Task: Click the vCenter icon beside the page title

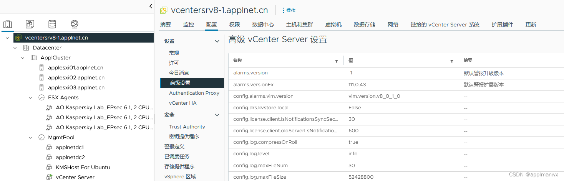Action: [164, 10]
